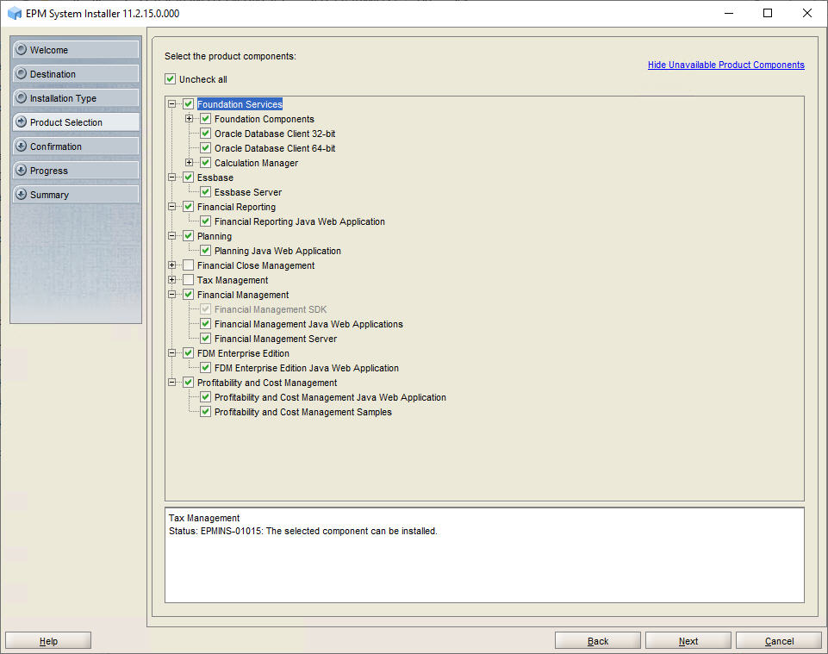Select the Progress step
The image size is (828, 654).
click(76, 170)
